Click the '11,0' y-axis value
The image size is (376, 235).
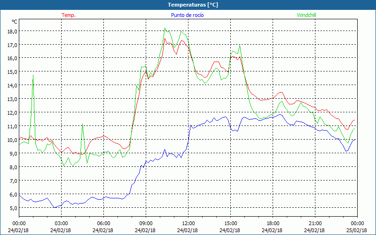(12, 126)
